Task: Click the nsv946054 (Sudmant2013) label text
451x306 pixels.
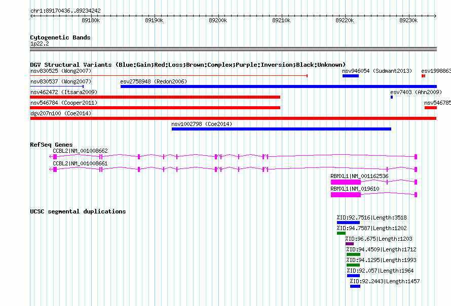Action: pyautogui.click(x=377, y=71)
